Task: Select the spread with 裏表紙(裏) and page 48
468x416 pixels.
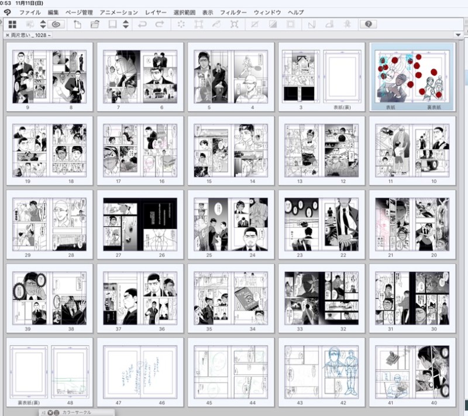Action: [x=50, y=372]
